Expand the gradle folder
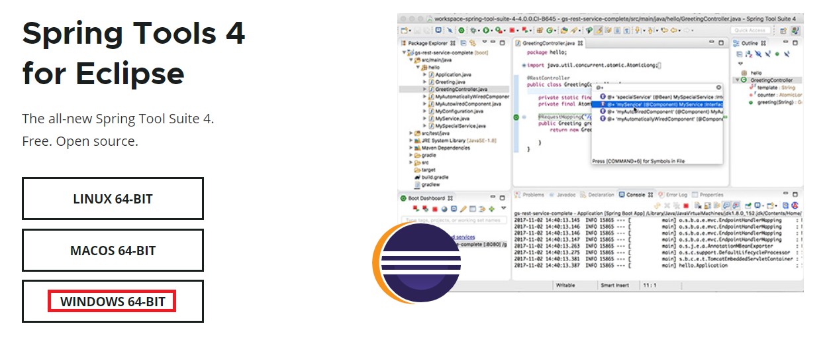 coord(410,154)
